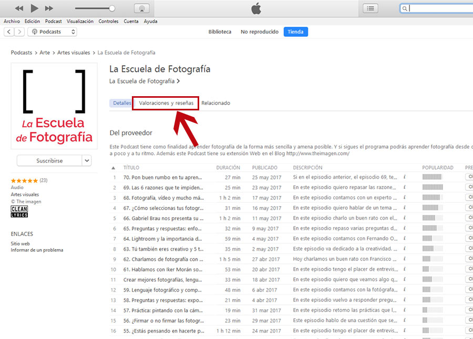Select the Relacionado tab
The width and height of the screenshot is (473, 339).
[x=215, y=103]
